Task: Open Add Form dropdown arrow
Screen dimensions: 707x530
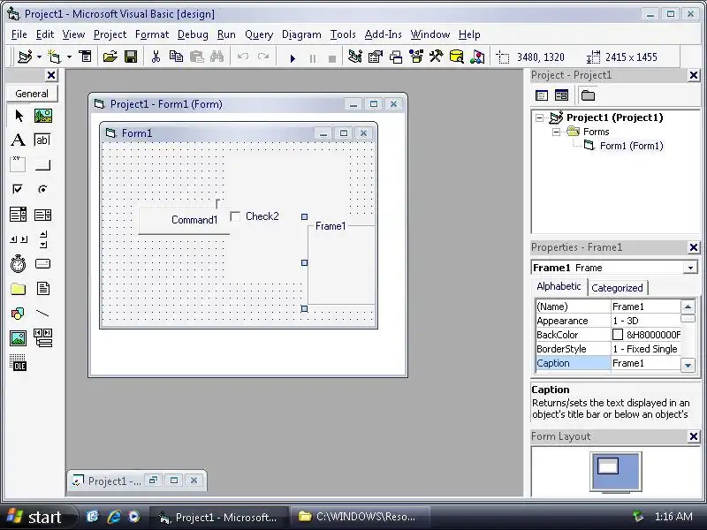Action: tap(69, 57)
